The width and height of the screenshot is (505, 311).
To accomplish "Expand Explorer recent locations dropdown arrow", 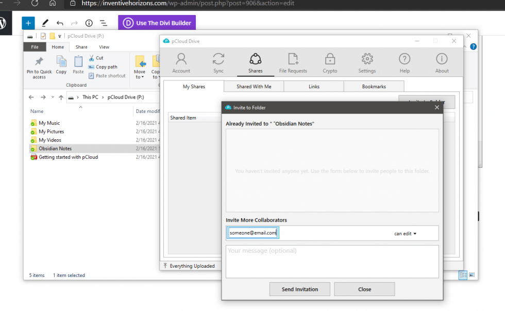I will coord(53,97).
